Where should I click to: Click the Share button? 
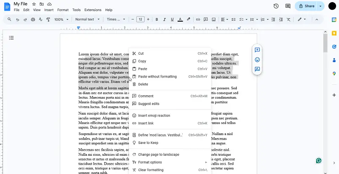[x=306, y=6]
